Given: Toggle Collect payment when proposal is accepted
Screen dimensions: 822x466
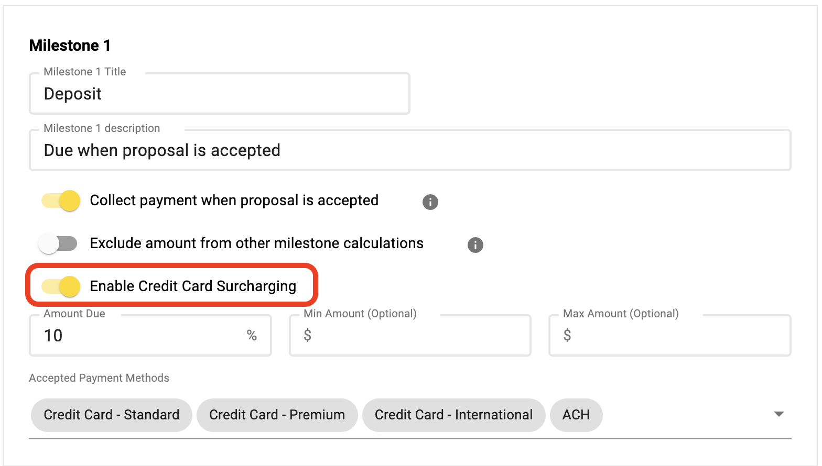Looking at the screenshot, I should 60,201.
